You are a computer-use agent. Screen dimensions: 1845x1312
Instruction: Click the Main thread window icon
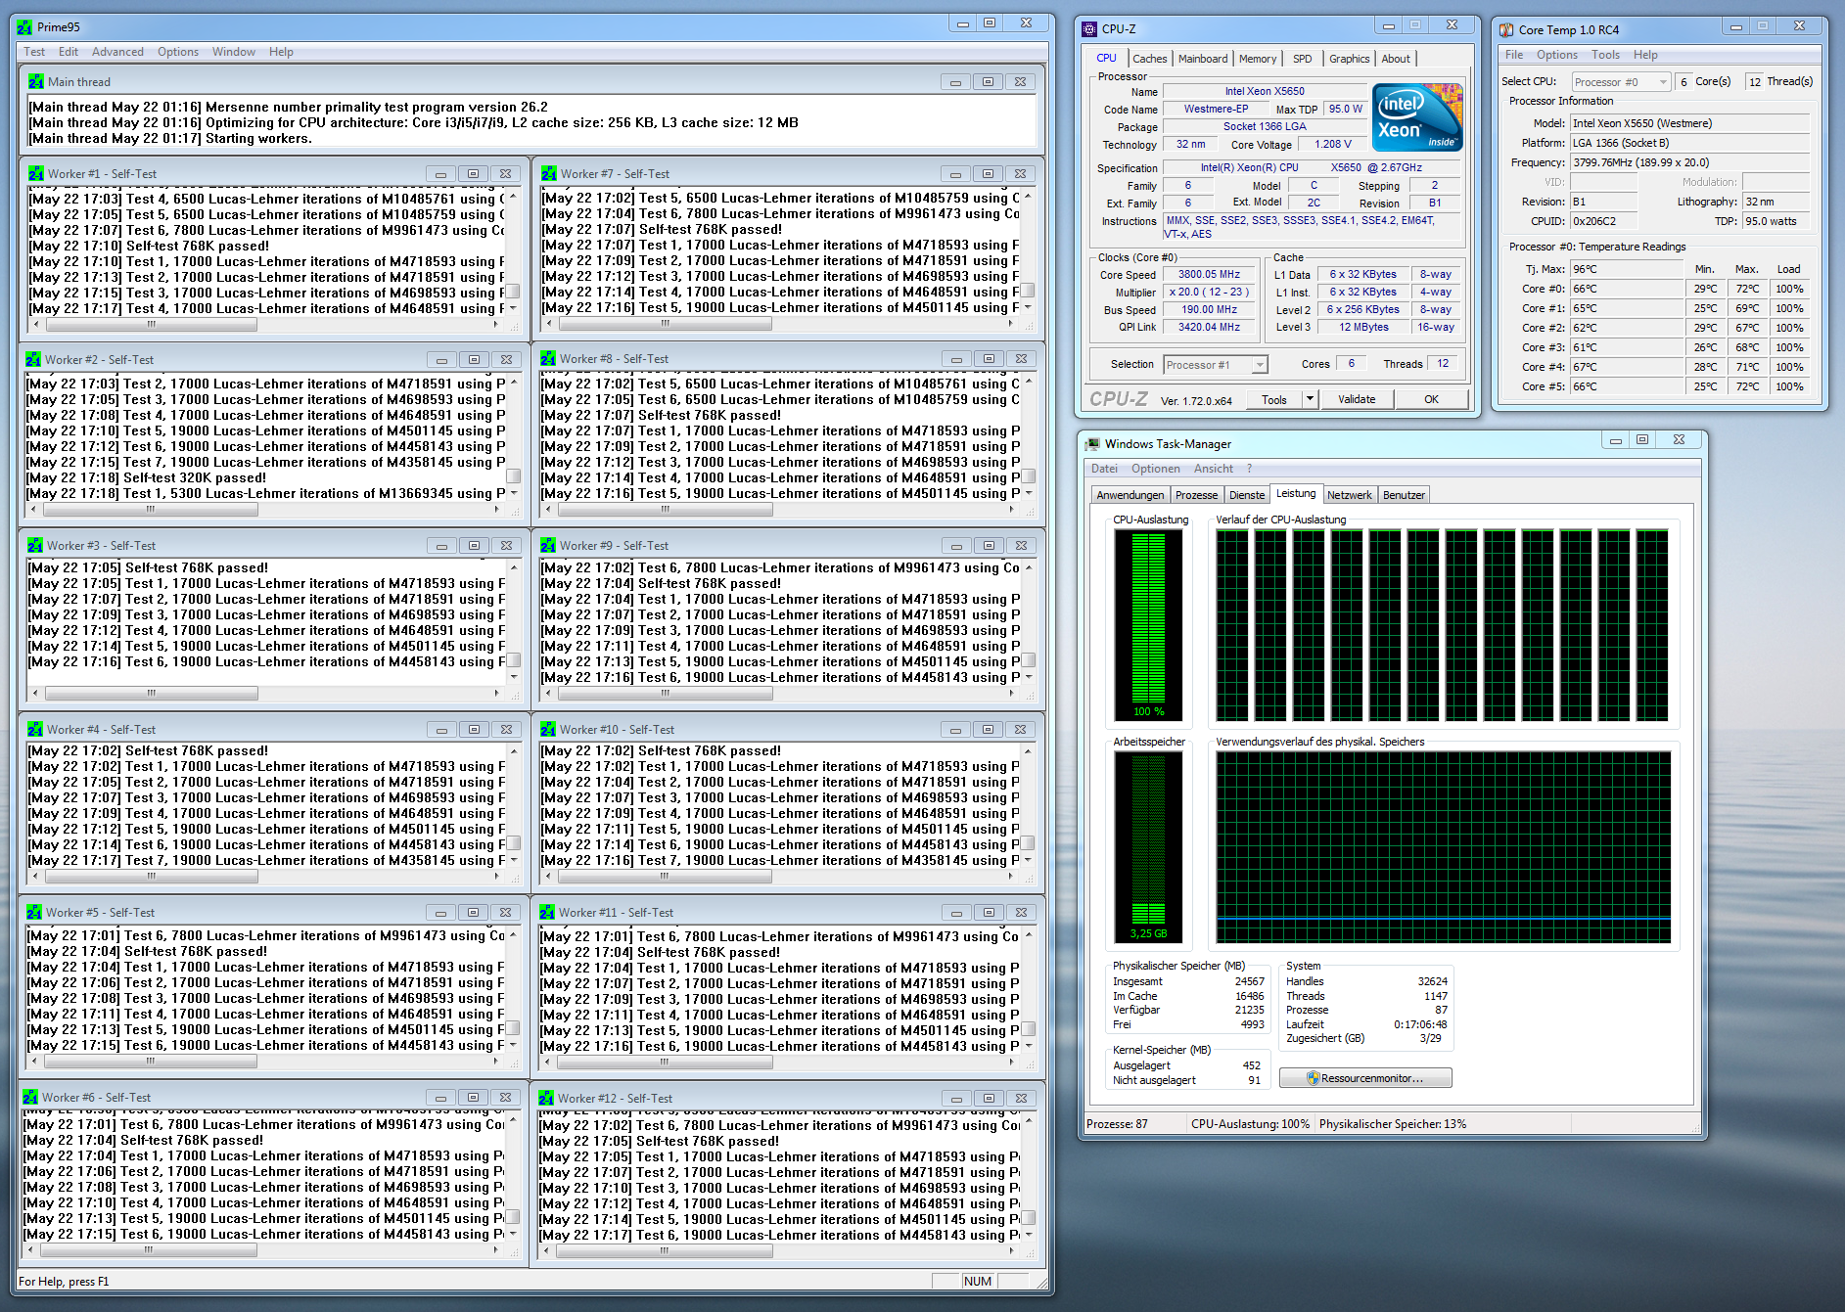pyautogui.click(x=36, y=82)
